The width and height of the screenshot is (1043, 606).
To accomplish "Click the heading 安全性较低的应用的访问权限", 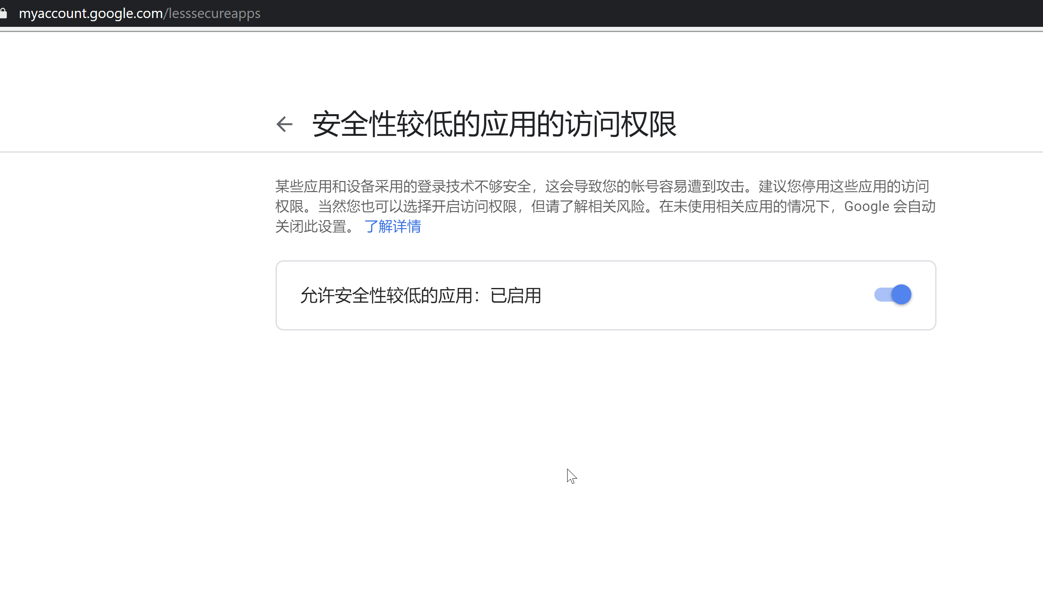I will coord(494,124).
